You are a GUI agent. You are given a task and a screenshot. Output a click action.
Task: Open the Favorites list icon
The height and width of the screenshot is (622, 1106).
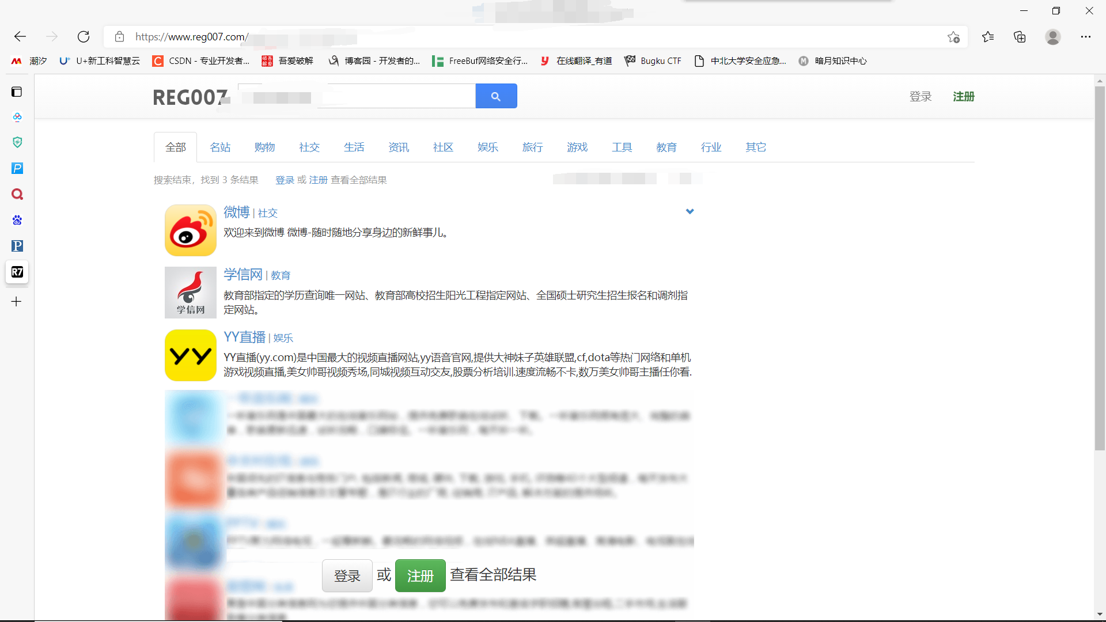tap(988, 37)
